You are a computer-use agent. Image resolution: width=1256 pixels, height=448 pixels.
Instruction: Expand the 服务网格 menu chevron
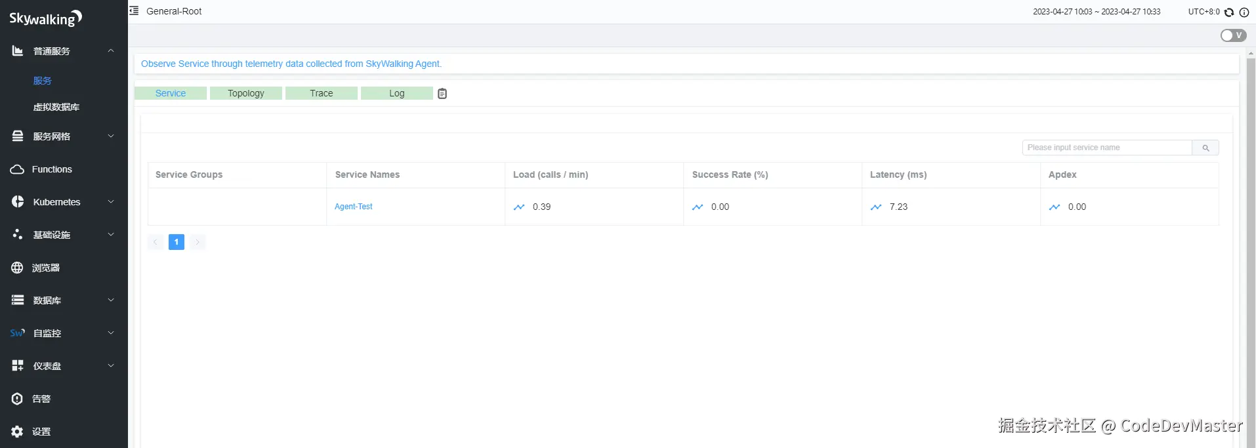[x=111, y=136]
